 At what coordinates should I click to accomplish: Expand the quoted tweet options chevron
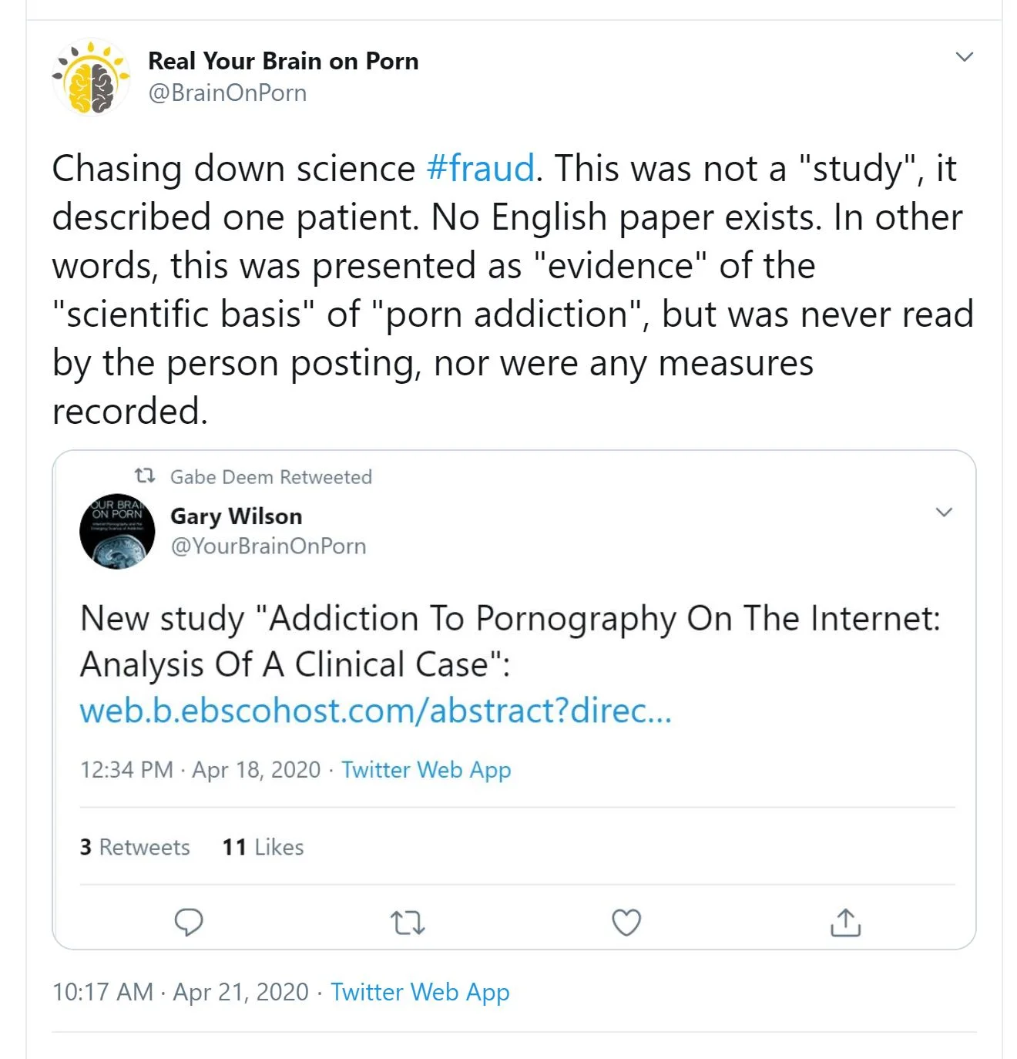point(944,513)
